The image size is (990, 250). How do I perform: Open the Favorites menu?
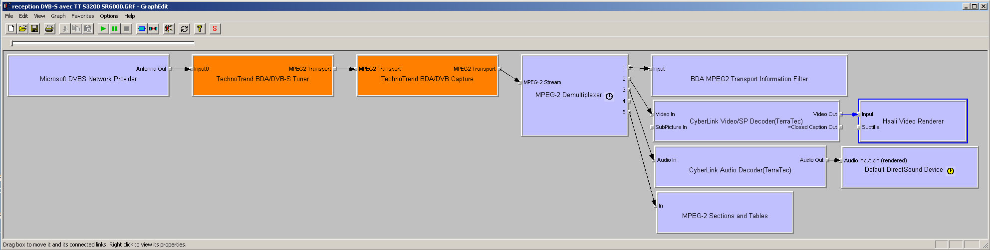pos(83,16)
